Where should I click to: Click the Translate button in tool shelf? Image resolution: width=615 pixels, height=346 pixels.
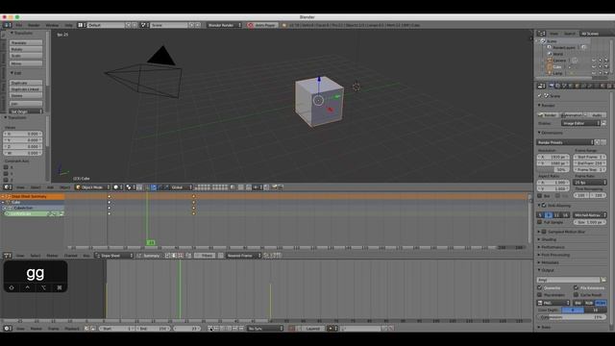[26, 42]
